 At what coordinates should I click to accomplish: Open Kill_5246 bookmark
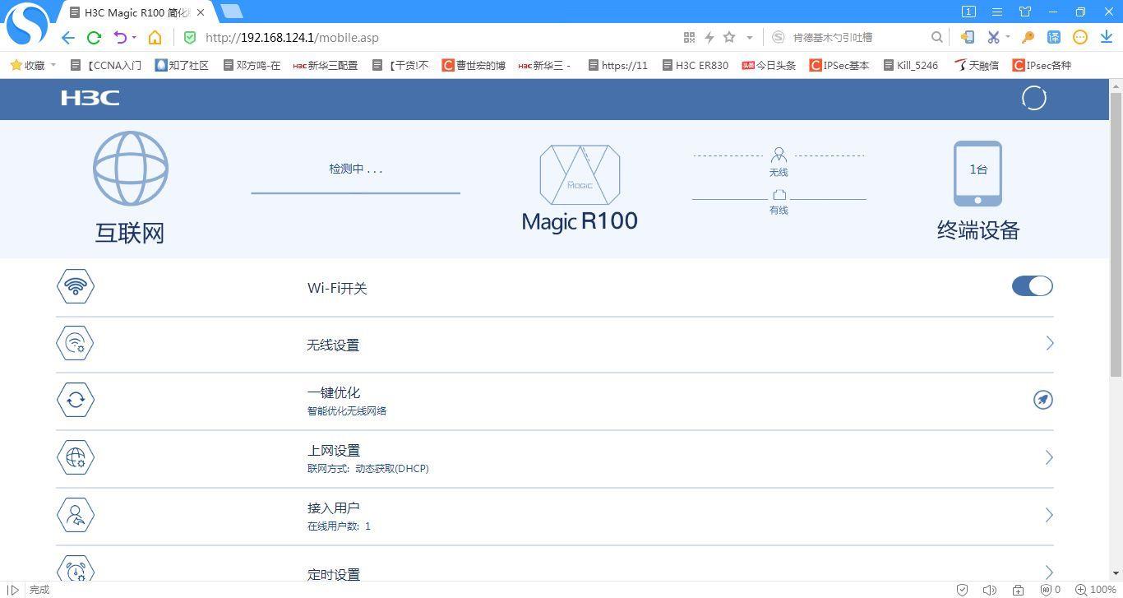911,65
